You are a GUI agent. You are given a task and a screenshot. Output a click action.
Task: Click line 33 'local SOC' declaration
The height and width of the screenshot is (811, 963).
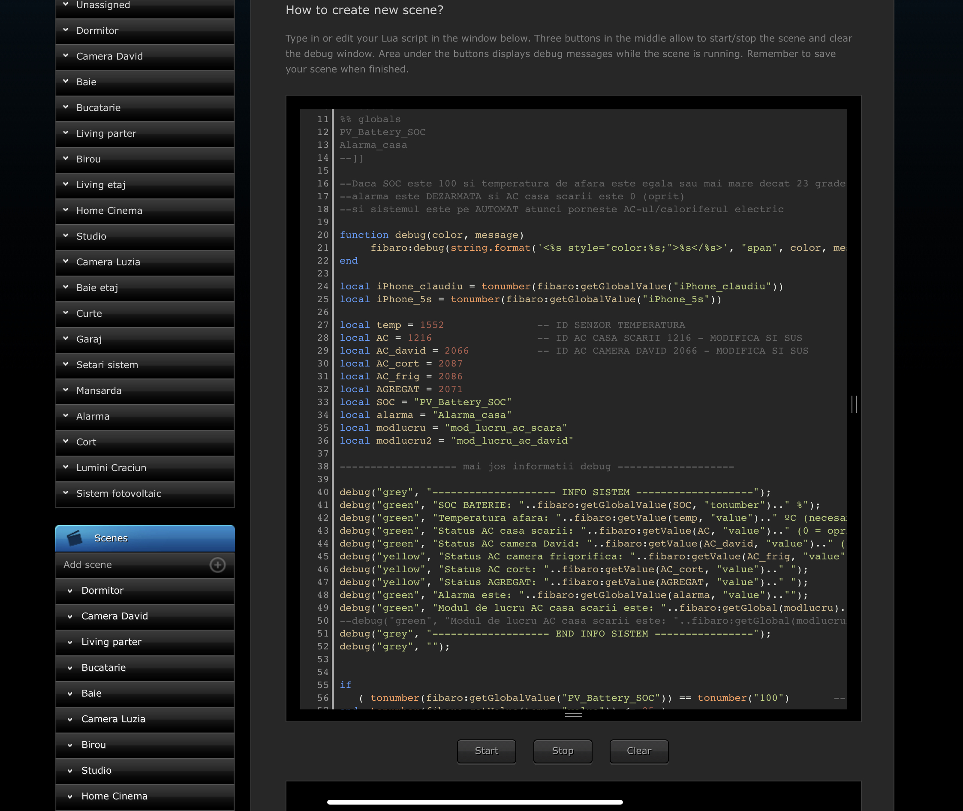click(425, 402)
